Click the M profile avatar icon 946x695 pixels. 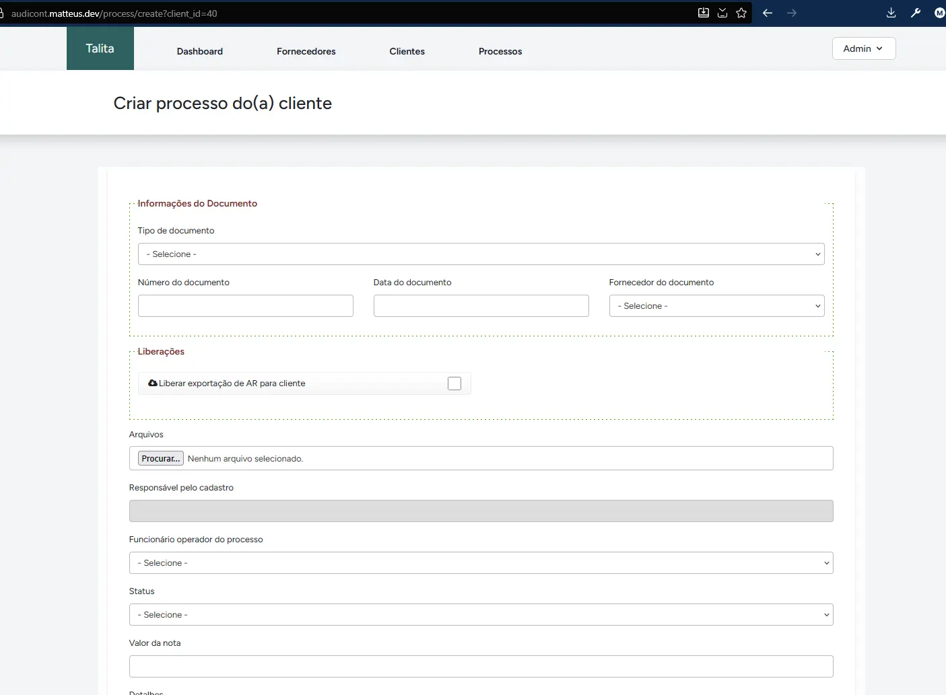pyautogui.click(x=939, y=13)
